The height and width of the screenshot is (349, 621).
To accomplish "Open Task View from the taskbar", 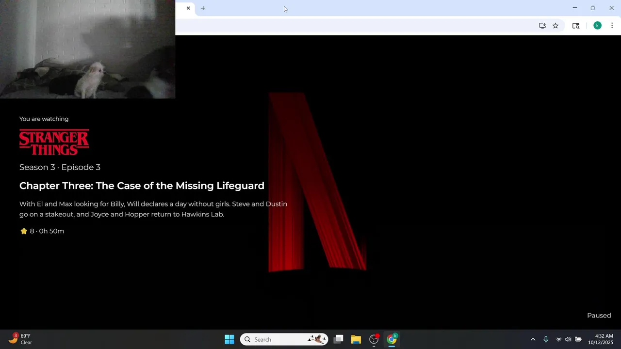I will click(x=339, y=339).
